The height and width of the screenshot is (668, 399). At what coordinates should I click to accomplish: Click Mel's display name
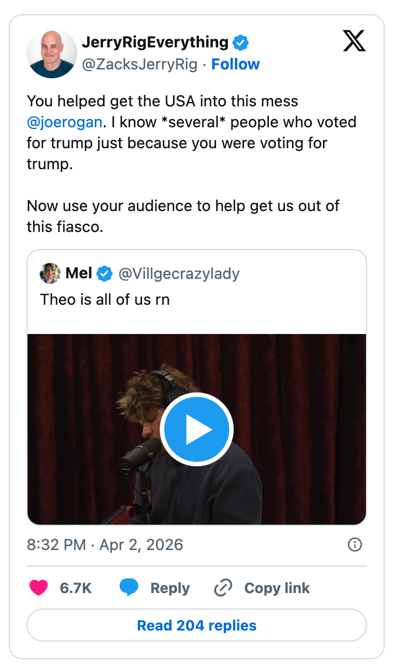[77, 272]
